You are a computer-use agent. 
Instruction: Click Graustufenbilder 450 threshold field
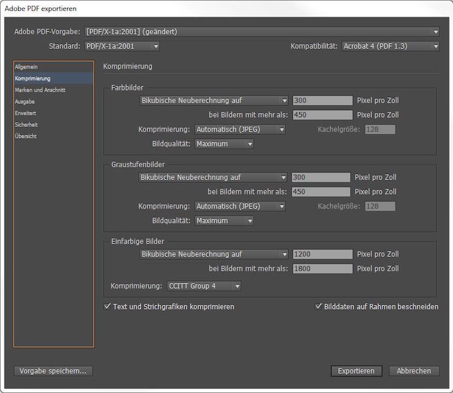[321, 192]
